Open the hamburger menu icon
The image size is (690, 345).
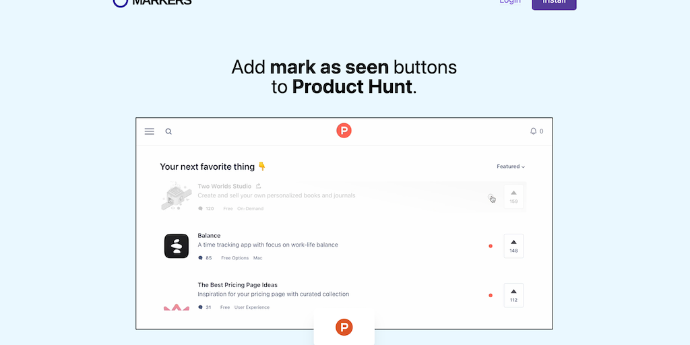(x=149, y=131)
